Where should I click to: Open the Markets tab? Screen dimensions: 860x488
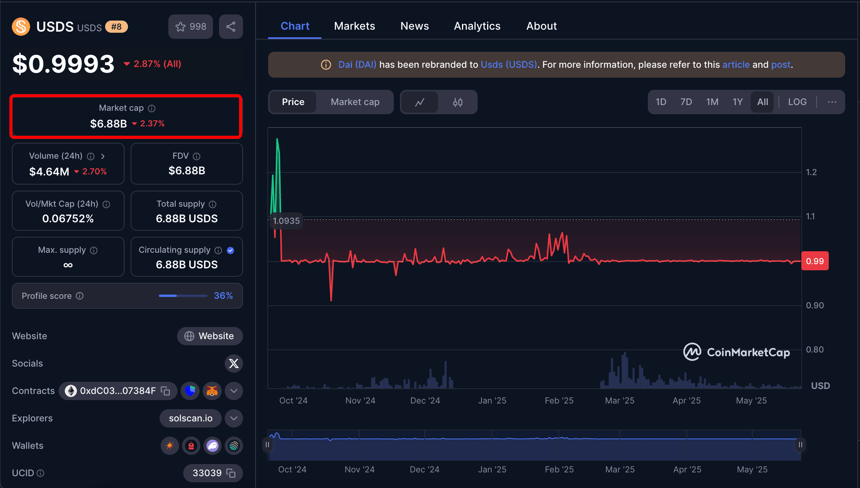(x=354, y=26)
